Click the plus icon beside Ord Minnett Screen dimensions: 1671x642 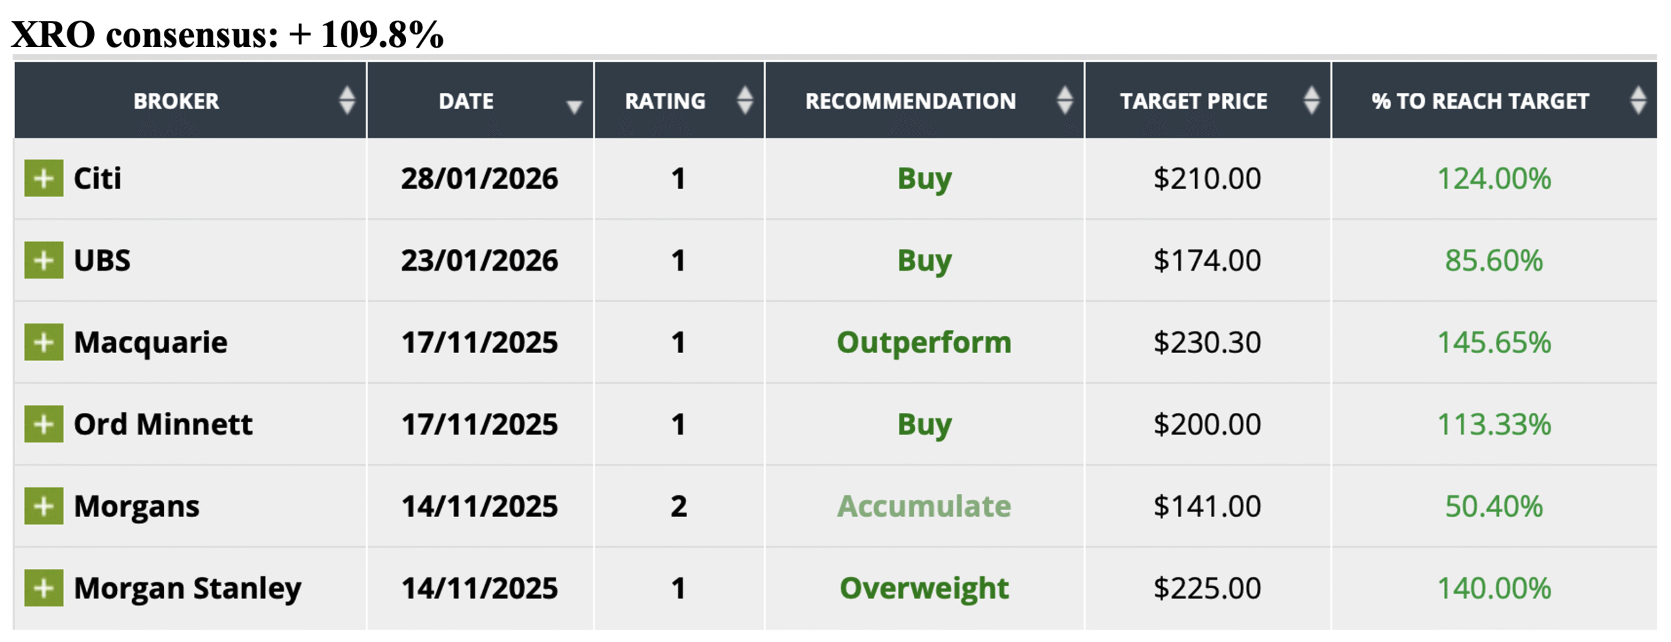tap(44, 424)
